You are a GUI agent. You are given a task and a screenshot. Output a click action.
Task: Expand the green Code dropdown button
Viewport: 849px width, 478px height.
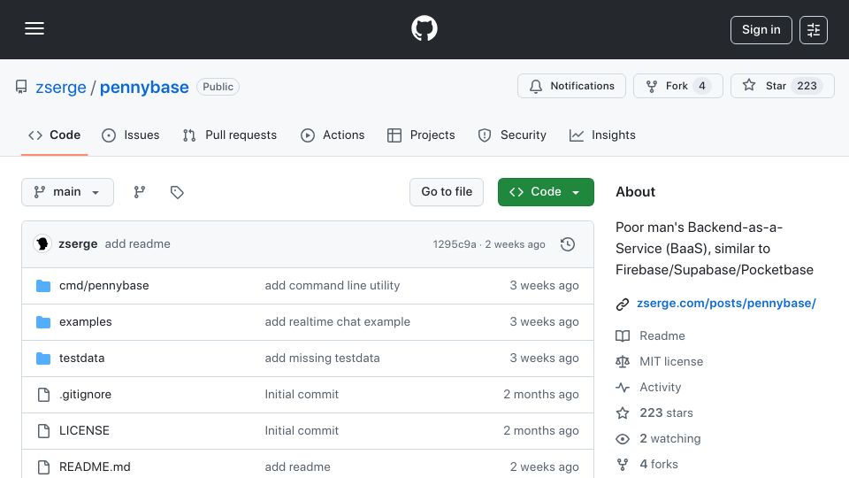click(x=546, y=192)
